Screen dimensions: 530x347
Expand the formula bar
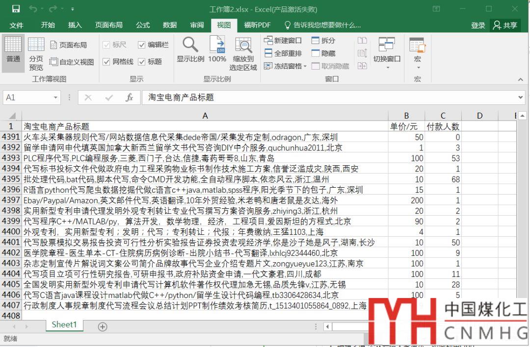pos(521,98)
